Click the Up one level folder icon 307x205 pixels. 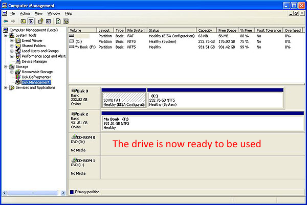[24, 21]
